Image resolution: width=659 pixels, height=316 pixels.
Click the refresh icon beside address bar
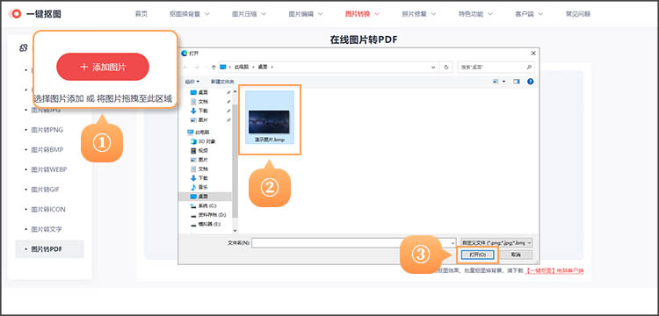point(446,67)
